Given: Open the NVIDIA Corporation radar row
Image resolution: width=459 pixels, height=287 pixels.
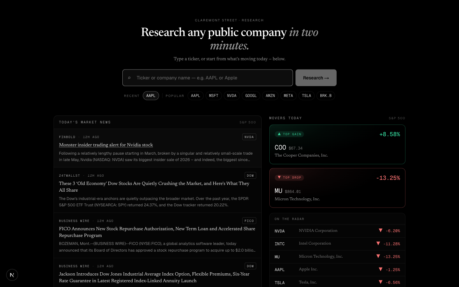Looking at the screenshot, I should tap(337, 231).
